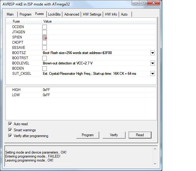Select the JTAGEN fuse label
196x171 pixels.
click(x=18, y=32)
